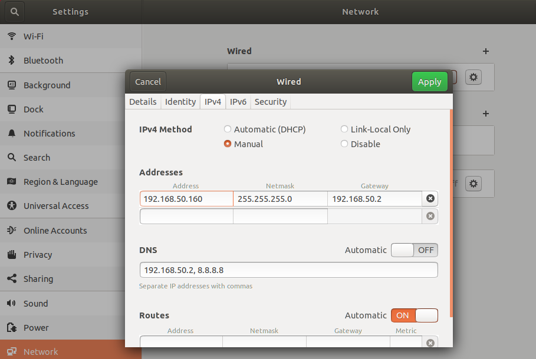Click the Cancel button

click(x=148, y=82)
